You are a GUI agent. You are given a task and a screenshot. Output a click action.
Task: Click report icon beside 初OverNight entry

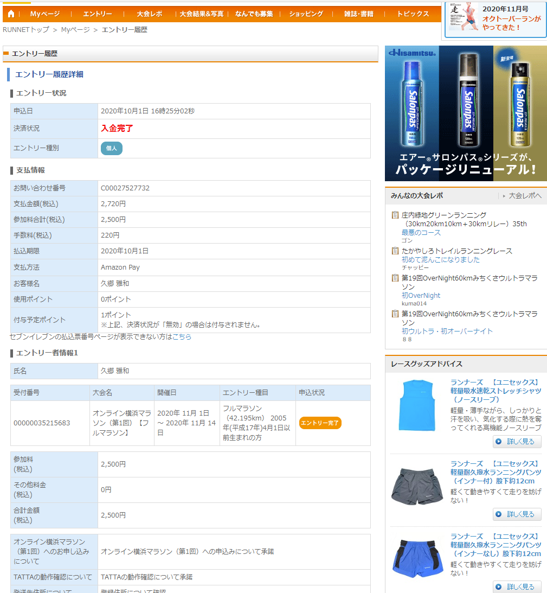[395, 278]
